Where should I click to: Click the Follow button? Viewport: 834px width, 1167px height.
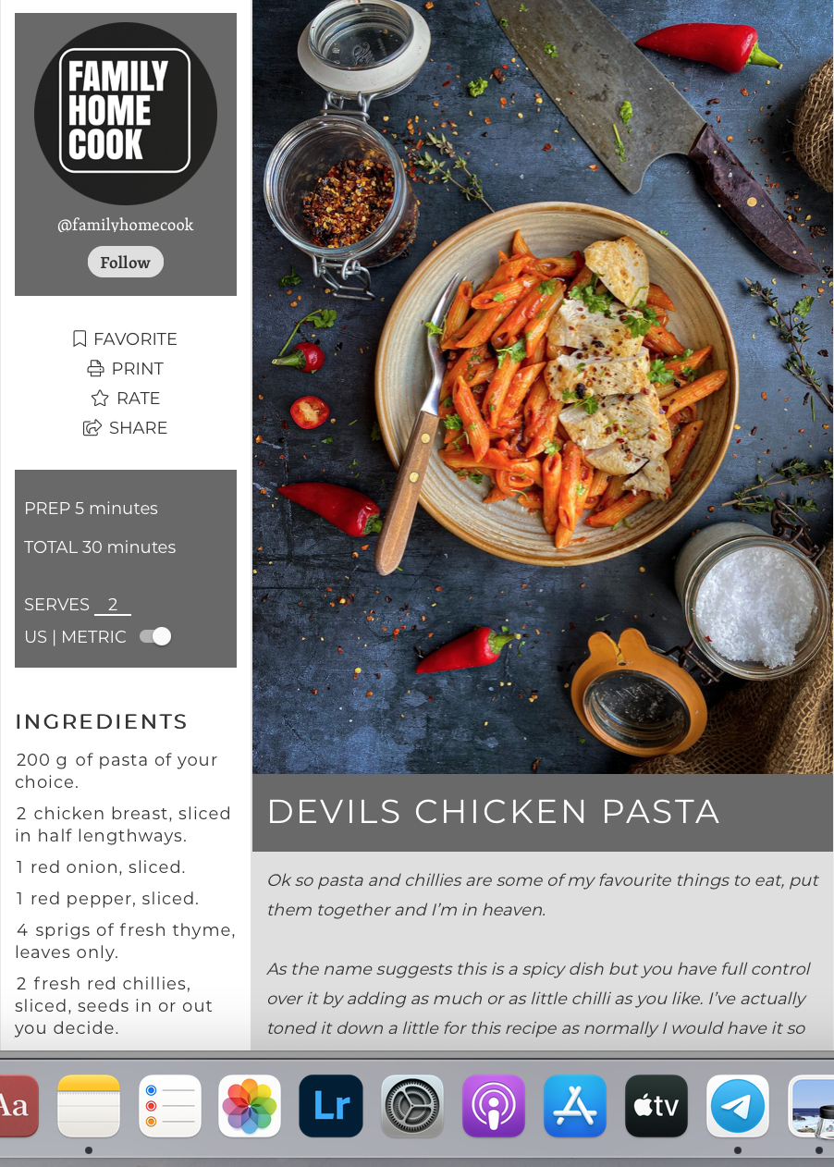tap(126, 263)
